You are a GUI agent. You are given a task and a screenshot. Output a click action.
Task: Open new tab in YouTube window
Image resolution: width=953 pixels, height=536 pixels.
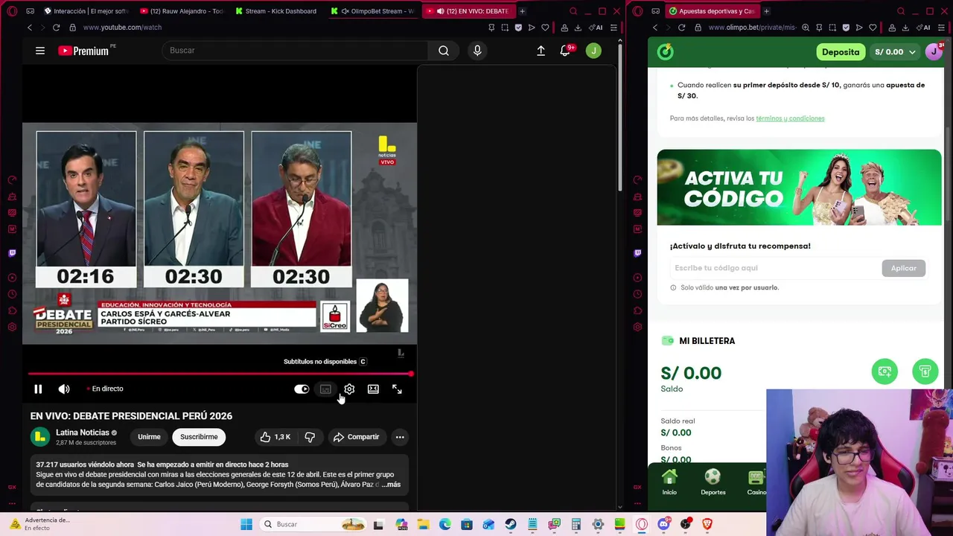click(522, 11)
